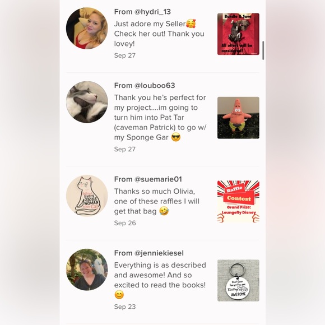The image size is (325, 325).
Task: Open @hydri_13 profile picture
Action: click(x=87, y=29)
